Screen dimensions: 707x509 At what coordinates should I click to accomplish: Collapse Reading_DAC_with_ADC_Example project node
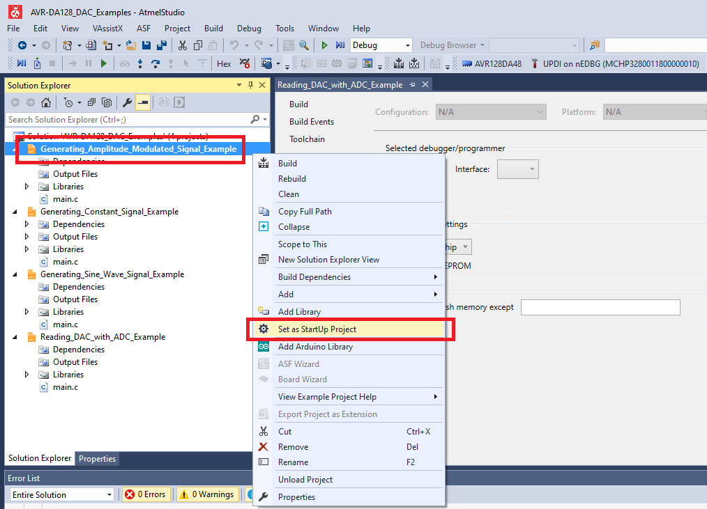15,337
